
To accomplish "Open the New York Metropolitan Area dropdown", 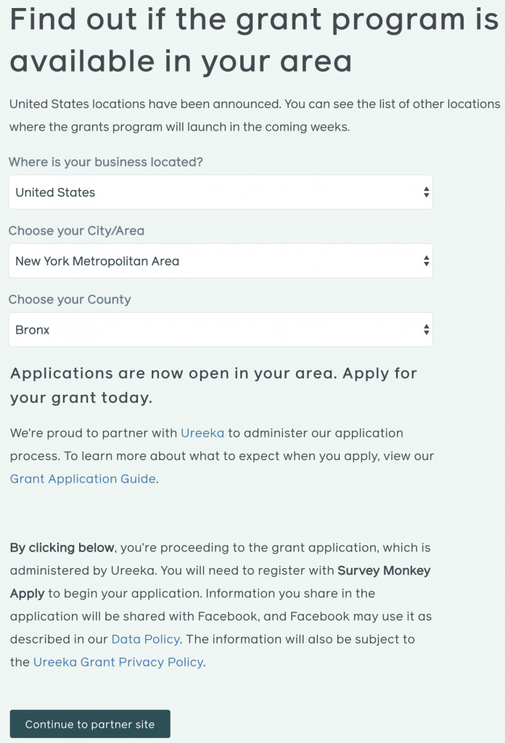I will (221, 261).
